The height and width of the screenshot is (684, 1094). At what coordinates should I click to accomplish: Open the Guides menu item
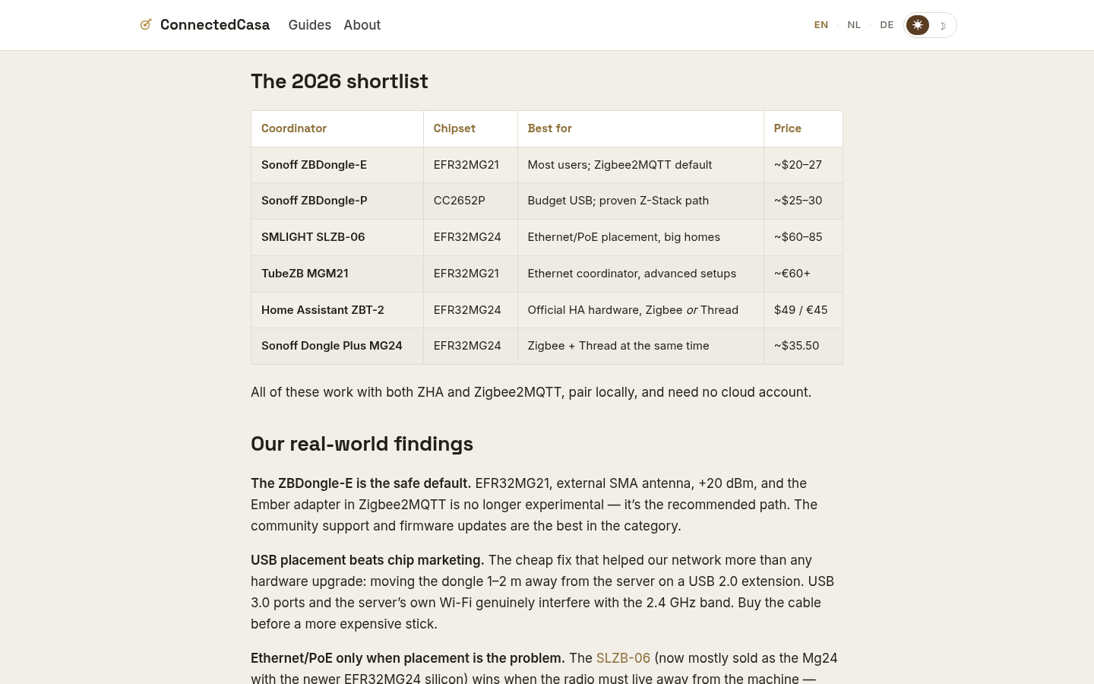point(310,25)
